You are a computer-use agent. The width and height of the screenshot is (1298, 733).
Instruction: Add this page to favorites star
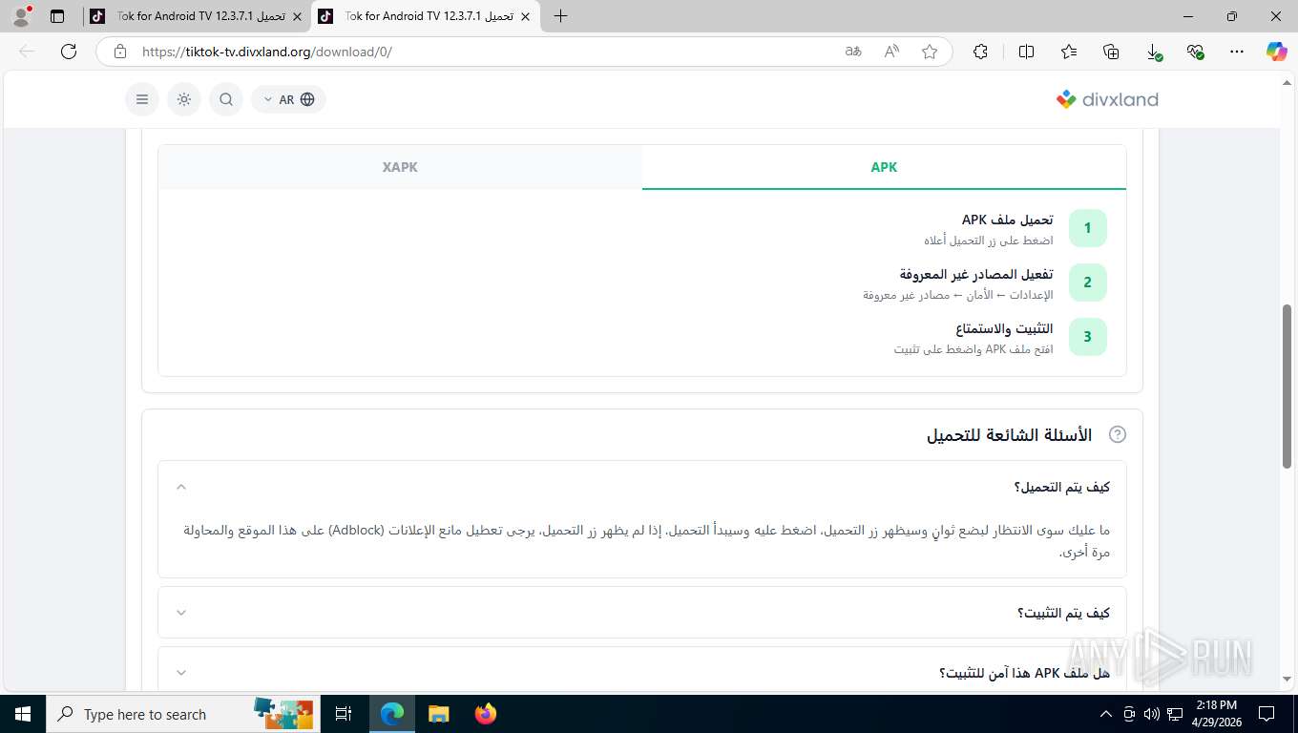(930, 52)
